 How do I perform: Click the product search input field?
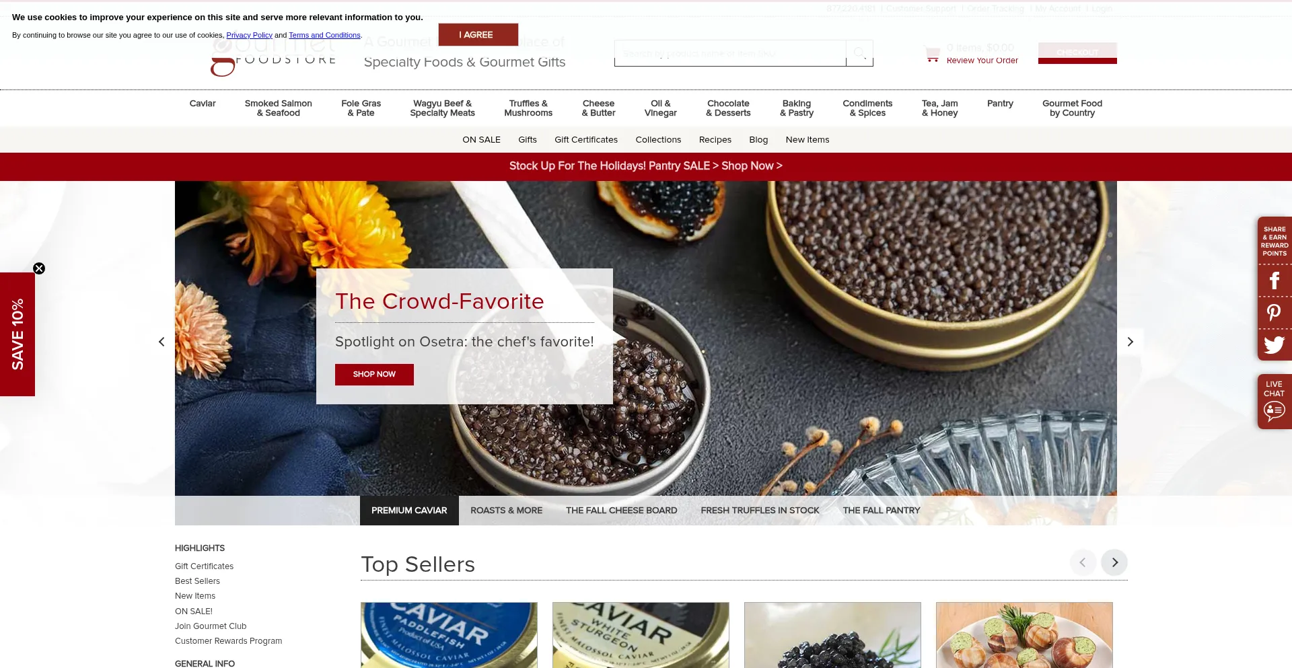click(x=730, y=53)
